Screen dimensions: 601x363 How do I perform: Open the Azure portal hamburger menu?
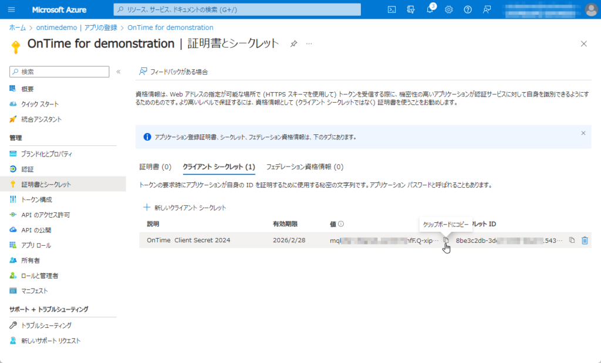pos(12,9)
